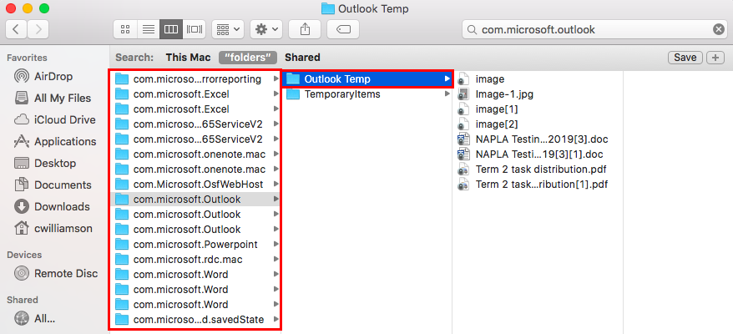Switch to Cover Flow view
The width and height of the screenshot is (733, 334).
point(194,29)
